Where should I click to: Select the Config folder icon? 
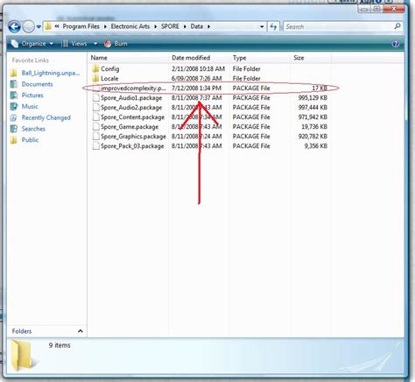pos(95,69)
